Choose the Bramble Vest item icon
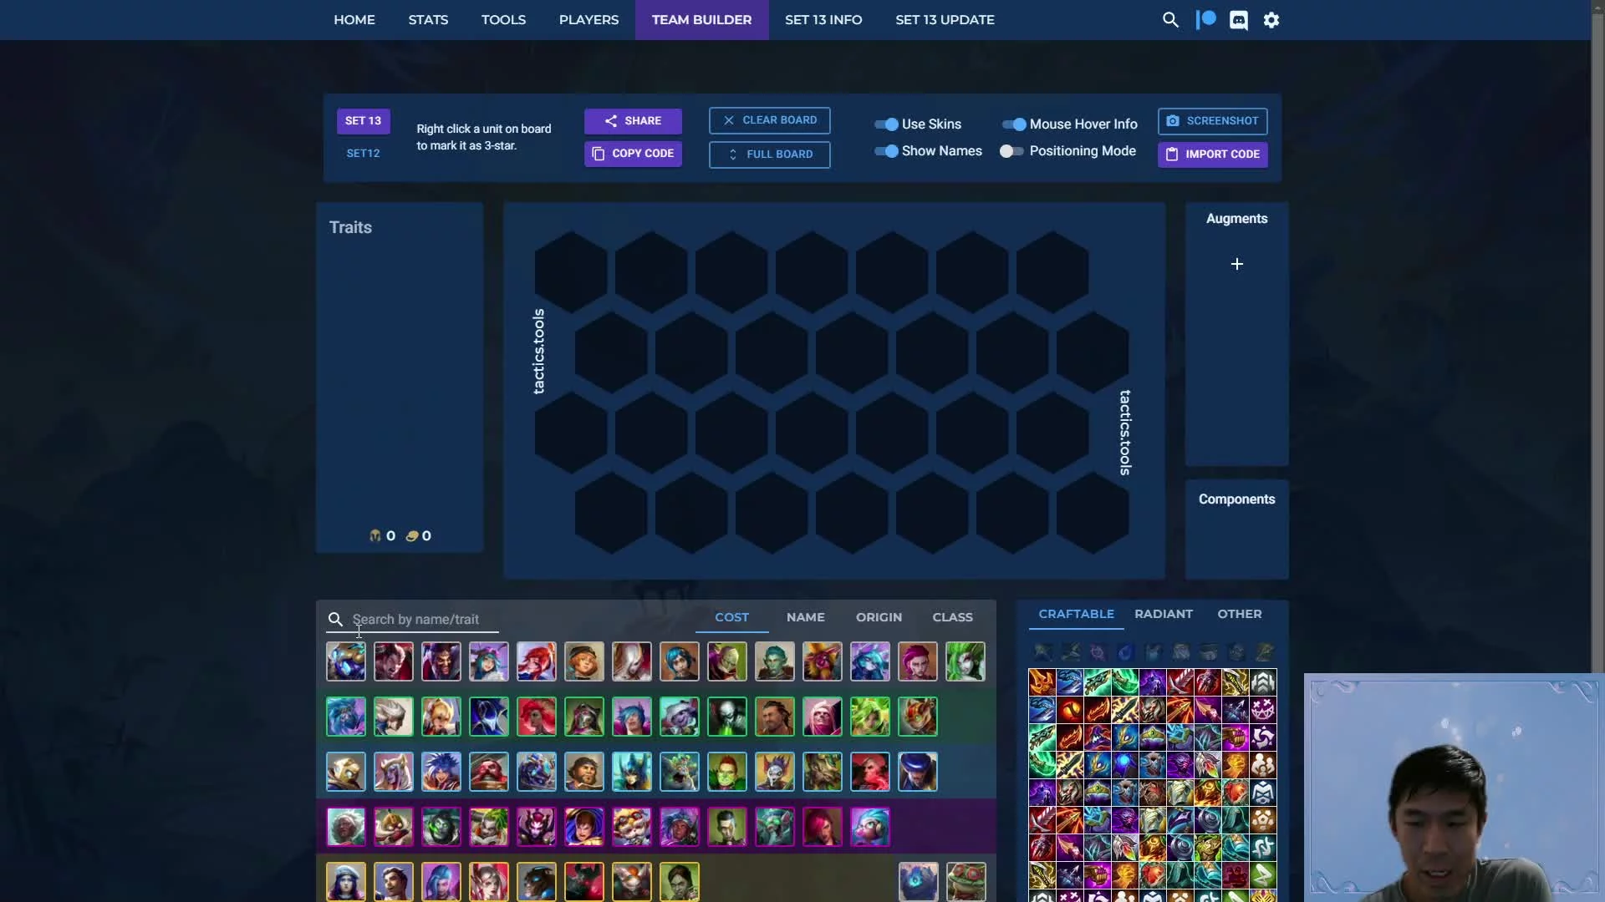1605x902 pixels. [1154, 792]
